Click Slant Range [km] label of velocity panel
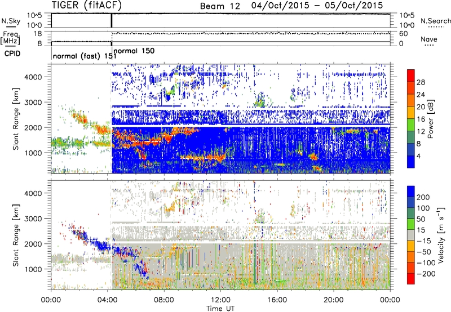This screenshot has height=312, width=451. tap(16, 235)
